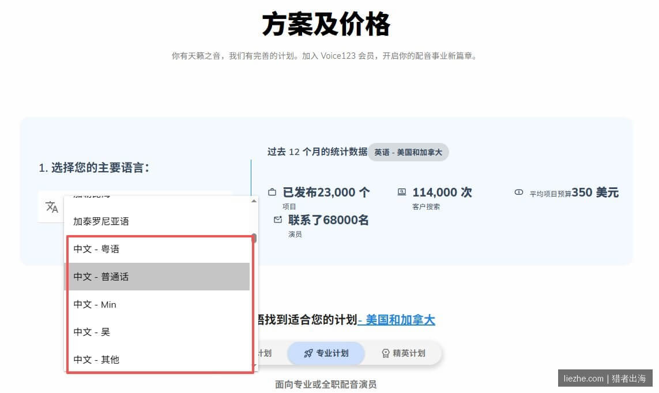The image size is (659, 393).
Task: Switch to 精英计划 tab
Action: (404, 353)
